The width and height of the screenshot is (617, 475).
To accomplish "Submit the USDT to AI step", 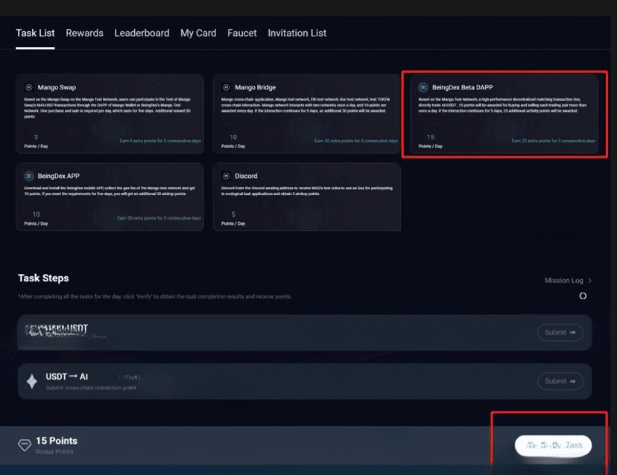I will point(560,381).
